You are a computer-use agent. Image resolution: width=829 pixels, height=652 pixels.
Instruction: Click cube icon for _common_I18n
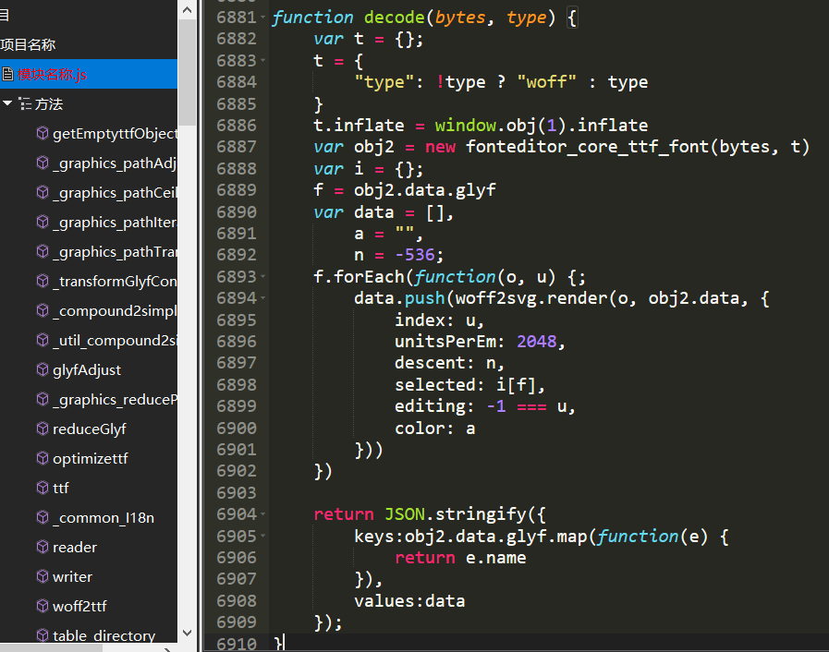(43, 517)
